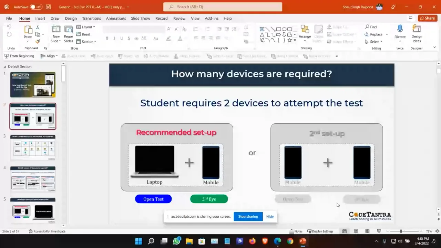The height and width of the screenshot is (248, 441).
Task: Click the Arrange shapes icon
Action: click(305, 30)
